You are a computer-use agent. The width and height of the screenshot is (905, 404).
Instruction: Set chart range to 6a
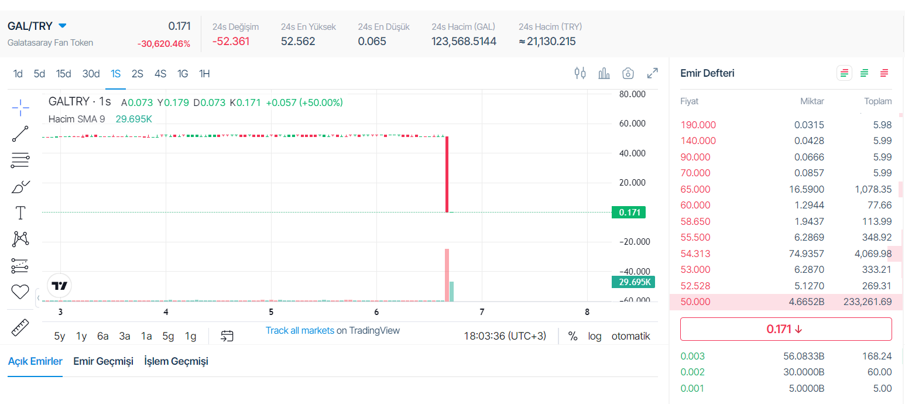103,336
